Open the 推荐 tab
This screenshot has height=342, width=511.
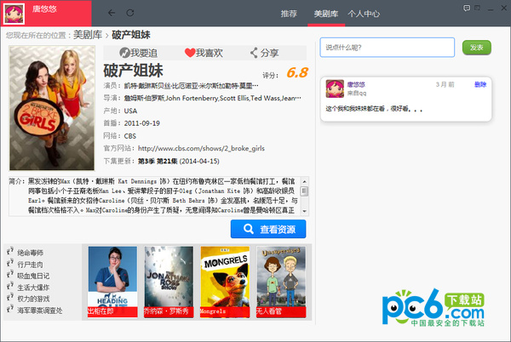(x=289, y=14)
